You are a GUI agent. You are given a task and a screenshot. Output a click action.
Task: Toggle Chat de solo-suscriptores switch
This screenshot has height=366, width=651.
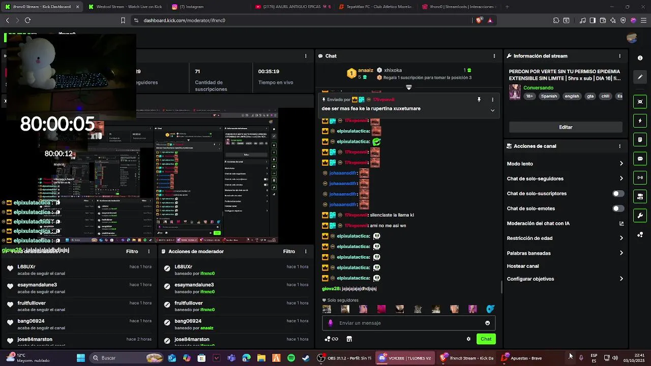click(618, 194)
